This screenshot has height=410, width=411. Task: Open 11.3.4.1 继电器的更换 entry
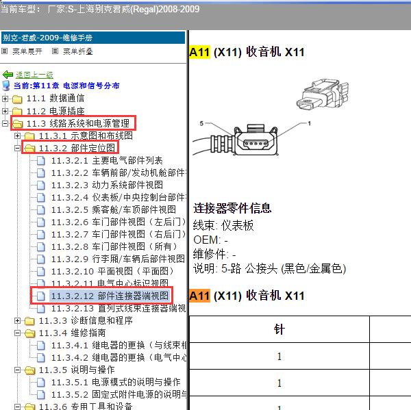pos(119,346)
